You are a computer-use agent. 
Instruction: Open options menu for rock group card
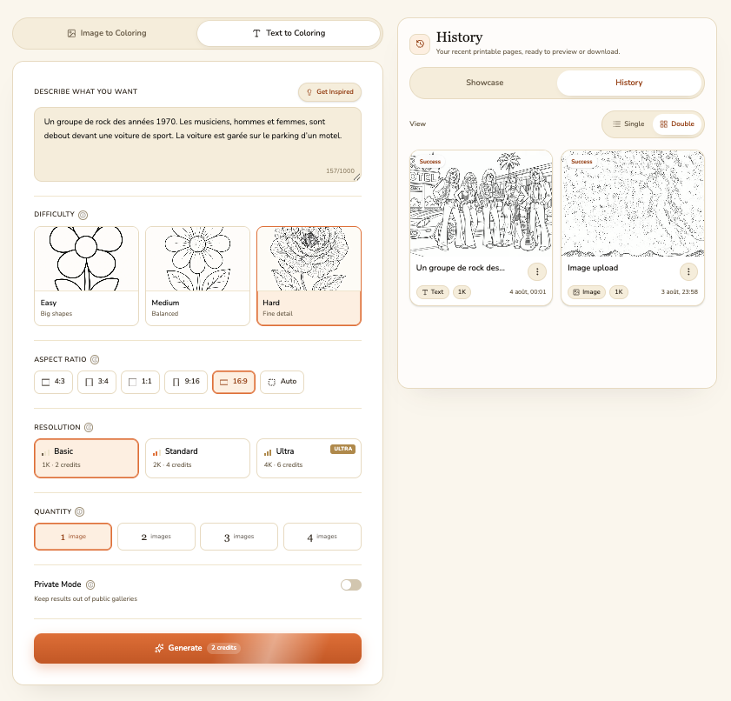(x=537, y=271)
